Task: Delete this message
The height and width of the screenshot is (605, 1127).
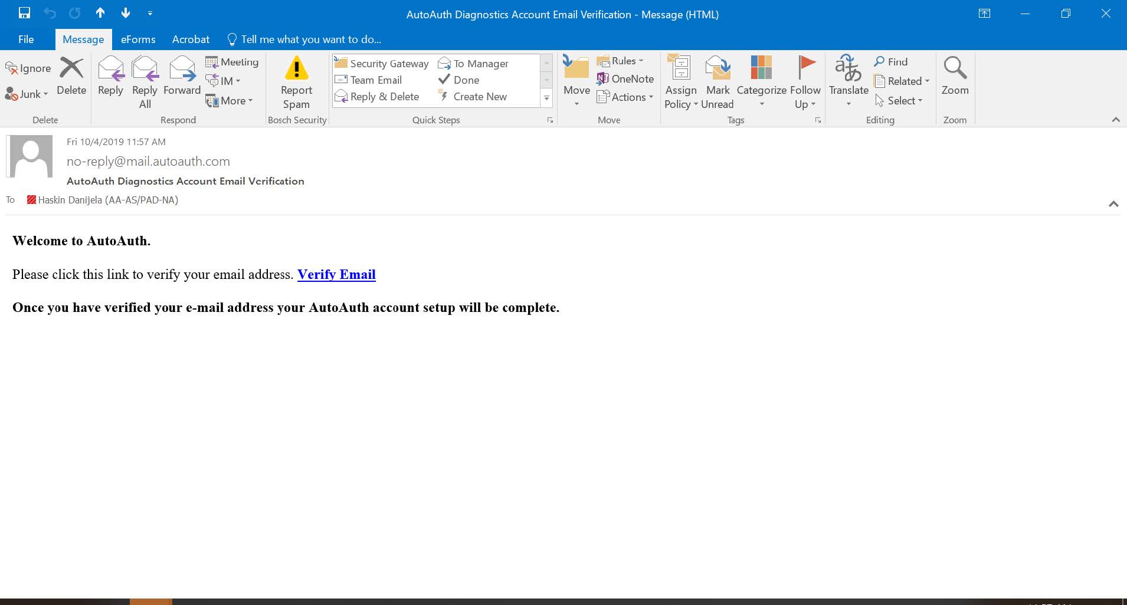Action: click(71, 77)
